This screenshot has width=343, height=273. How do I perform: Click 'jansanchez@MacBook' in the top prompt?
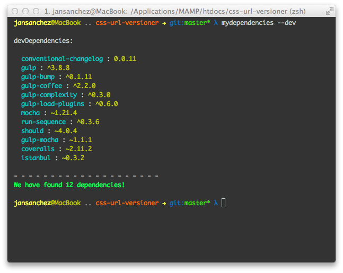pos(47,23)
